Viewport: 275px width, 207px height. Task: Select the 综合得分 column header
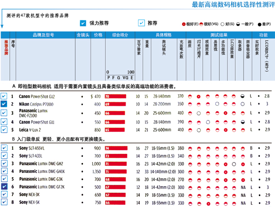coord(120,35)
